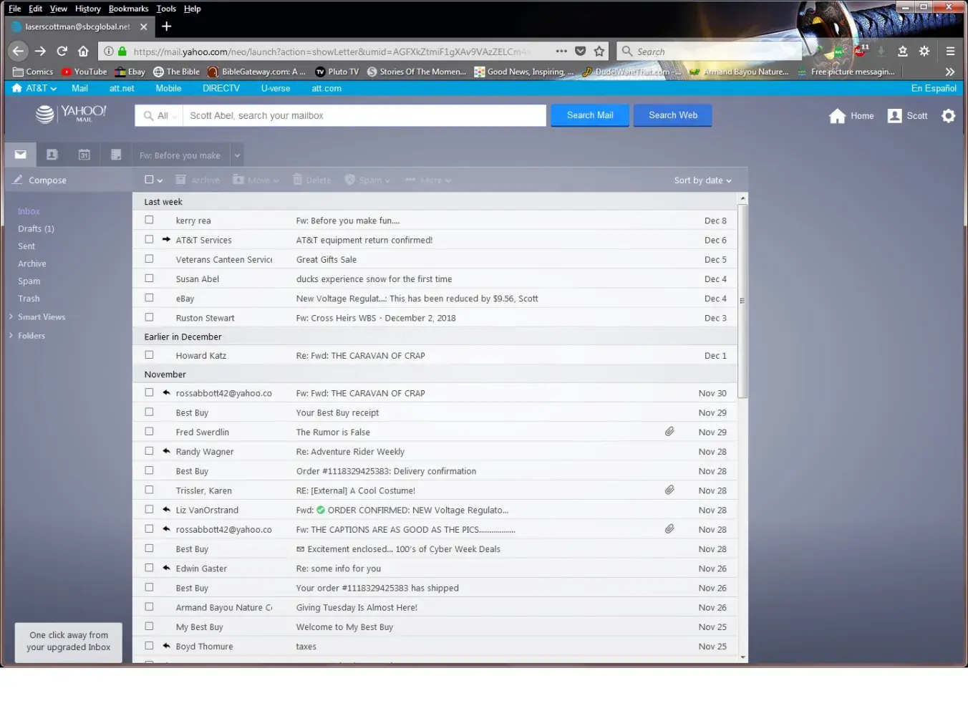Click the Compose button
This screenshot has height=716, width=968.
point(47,180)
